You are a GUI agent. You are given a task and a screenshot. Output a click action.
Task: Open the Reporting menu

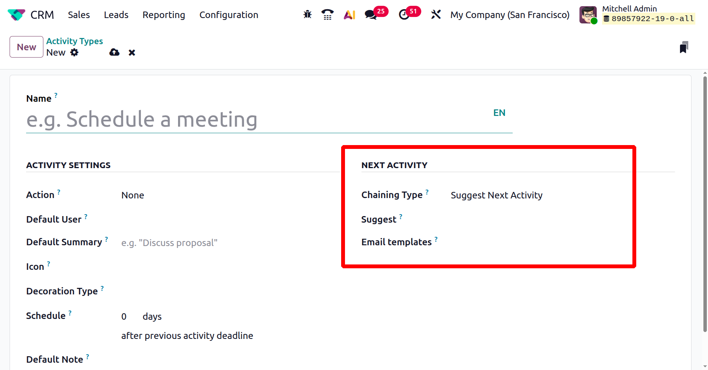click(164, 15)
